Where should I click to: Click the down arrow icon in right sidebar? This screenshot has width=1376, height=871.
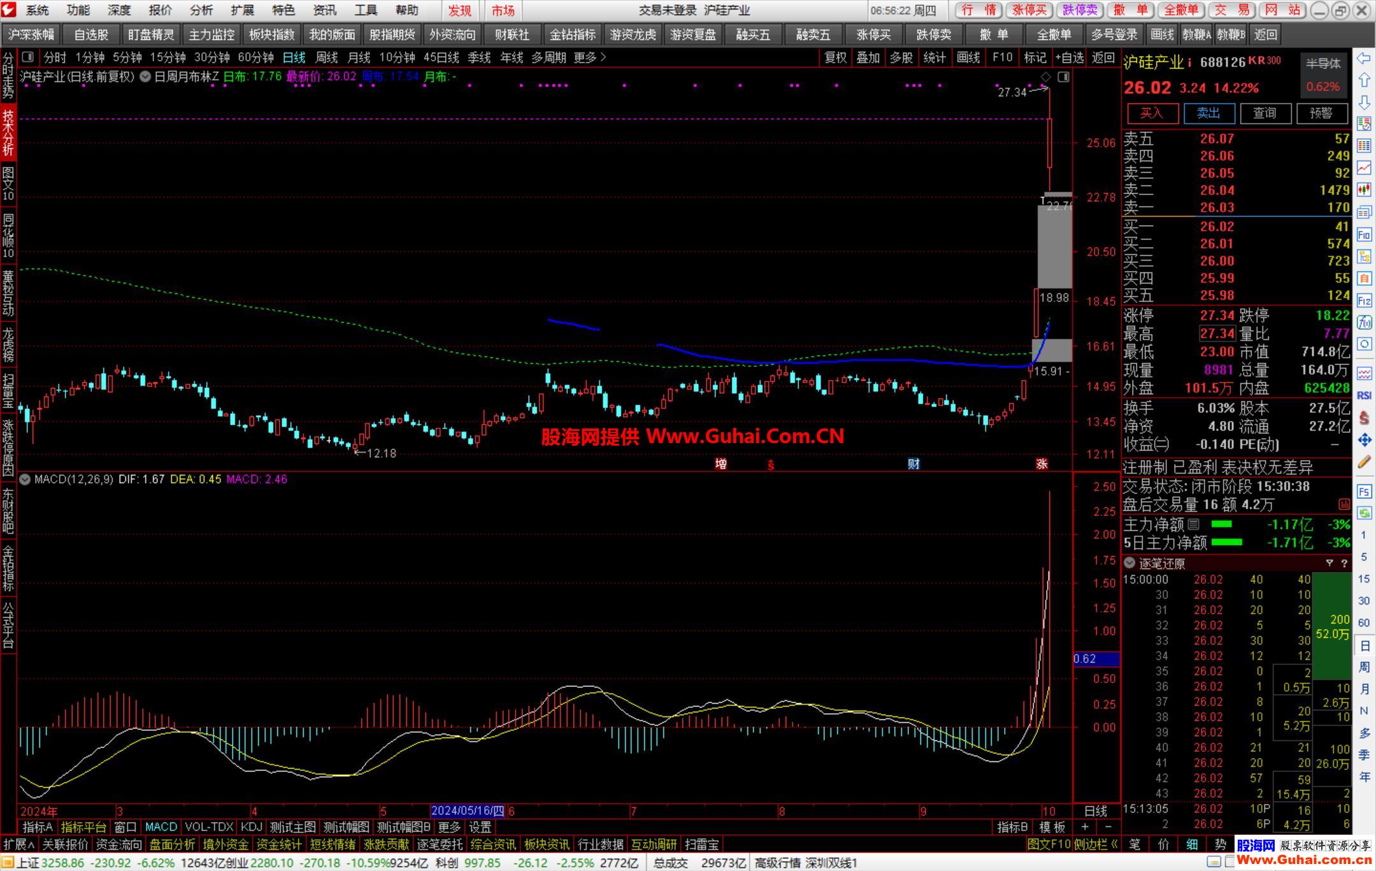(x=1364, y=102)
